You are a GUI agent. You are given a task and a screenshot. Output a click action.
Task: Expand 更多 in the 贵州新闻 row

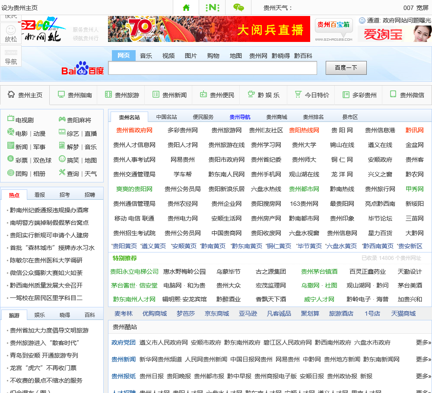423,359
